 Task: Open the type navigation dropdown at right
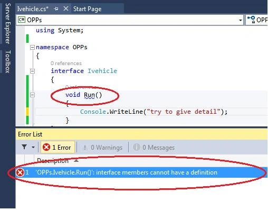pos(257,20)
